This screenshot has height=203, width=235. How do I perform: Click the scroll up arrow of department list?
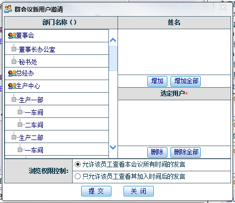[x=113, y=40]
